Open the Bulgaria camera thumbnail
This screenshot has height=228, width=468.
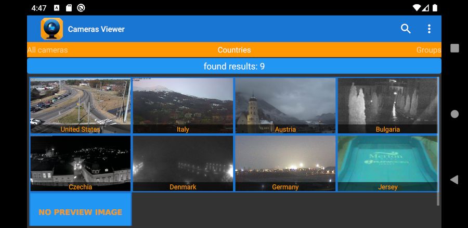point(388,106)
